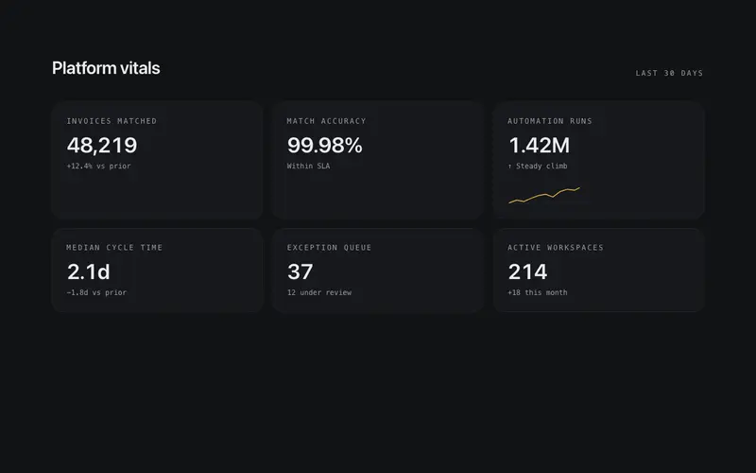
Task: Click the Steady climb trend note
Action: [537, 166]
